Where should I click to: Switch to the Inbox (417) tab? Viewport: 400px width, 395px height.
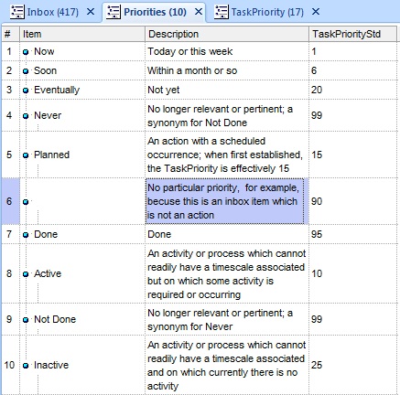pos(53,12)
